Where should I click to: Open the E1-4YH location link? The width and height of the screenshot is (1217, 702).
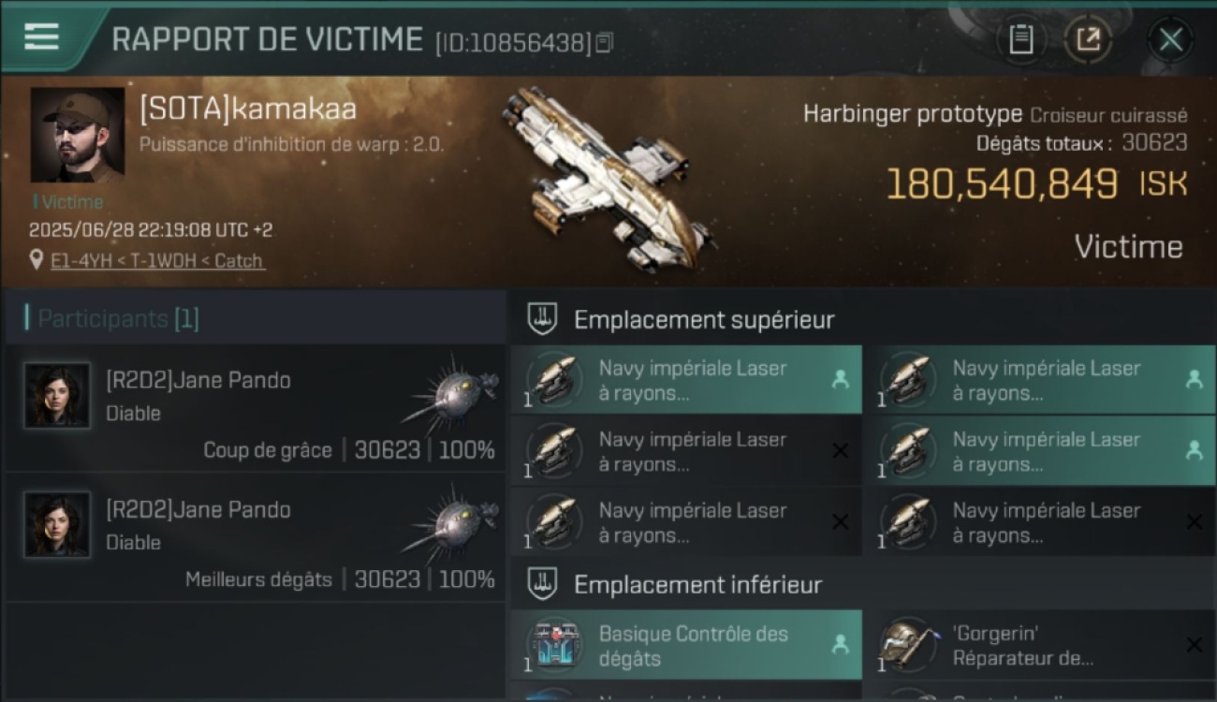[158, 261]
